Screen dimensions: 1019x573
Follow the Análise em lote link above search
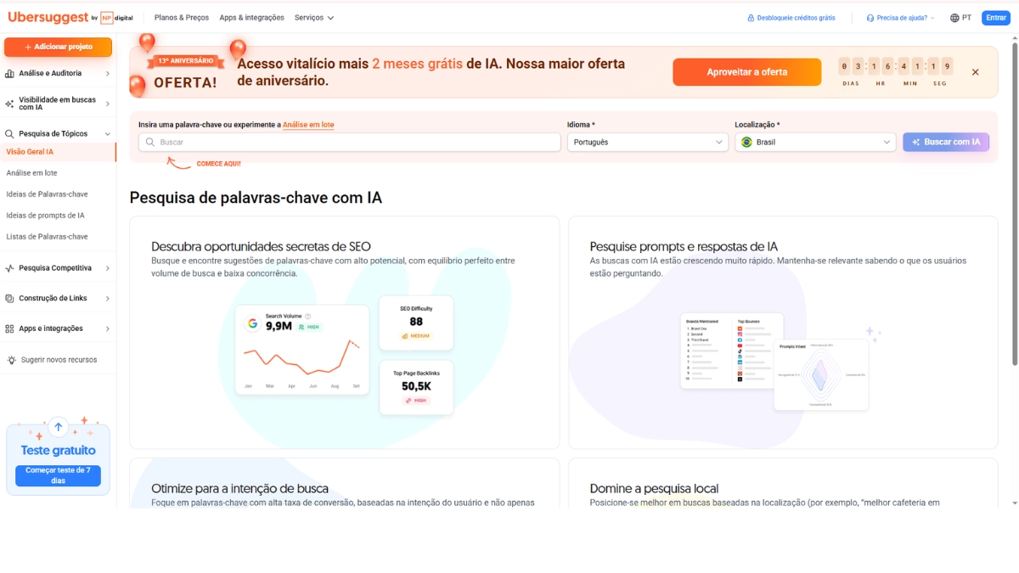click(x=308, y=125)
